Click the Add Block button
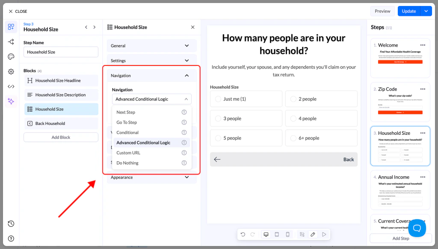The width and height of the screenshot is (438, 249). click(x=61, y=137)
